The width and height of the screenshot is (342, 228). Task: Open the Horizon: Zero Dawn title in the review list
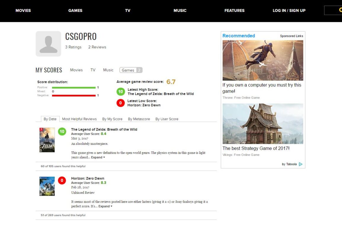88,178
